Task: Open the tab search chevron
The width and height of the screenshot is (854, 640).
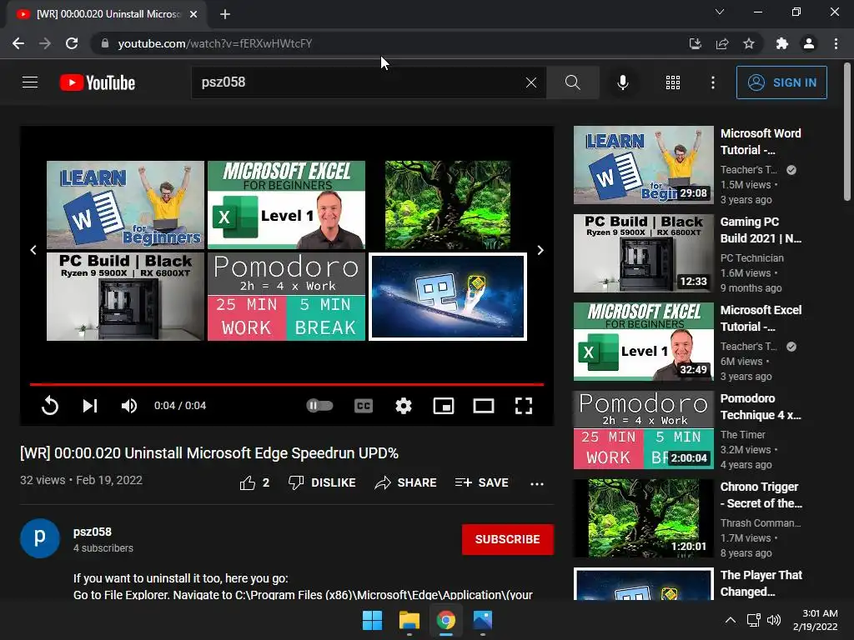Action: coord(720,12)
